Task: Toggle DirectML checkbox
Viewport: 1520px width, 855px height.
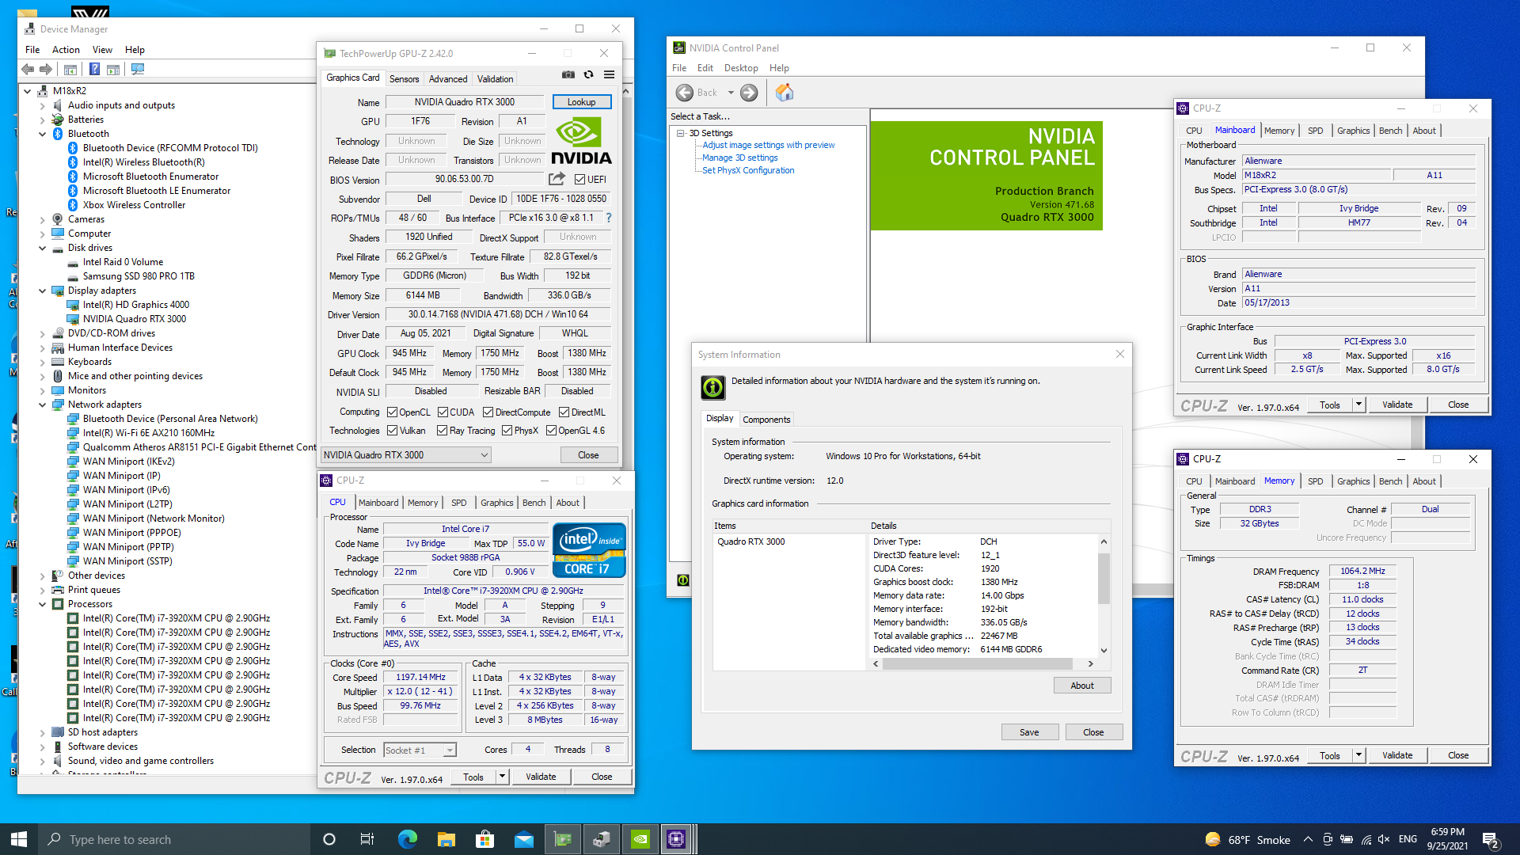Action: 564,412
